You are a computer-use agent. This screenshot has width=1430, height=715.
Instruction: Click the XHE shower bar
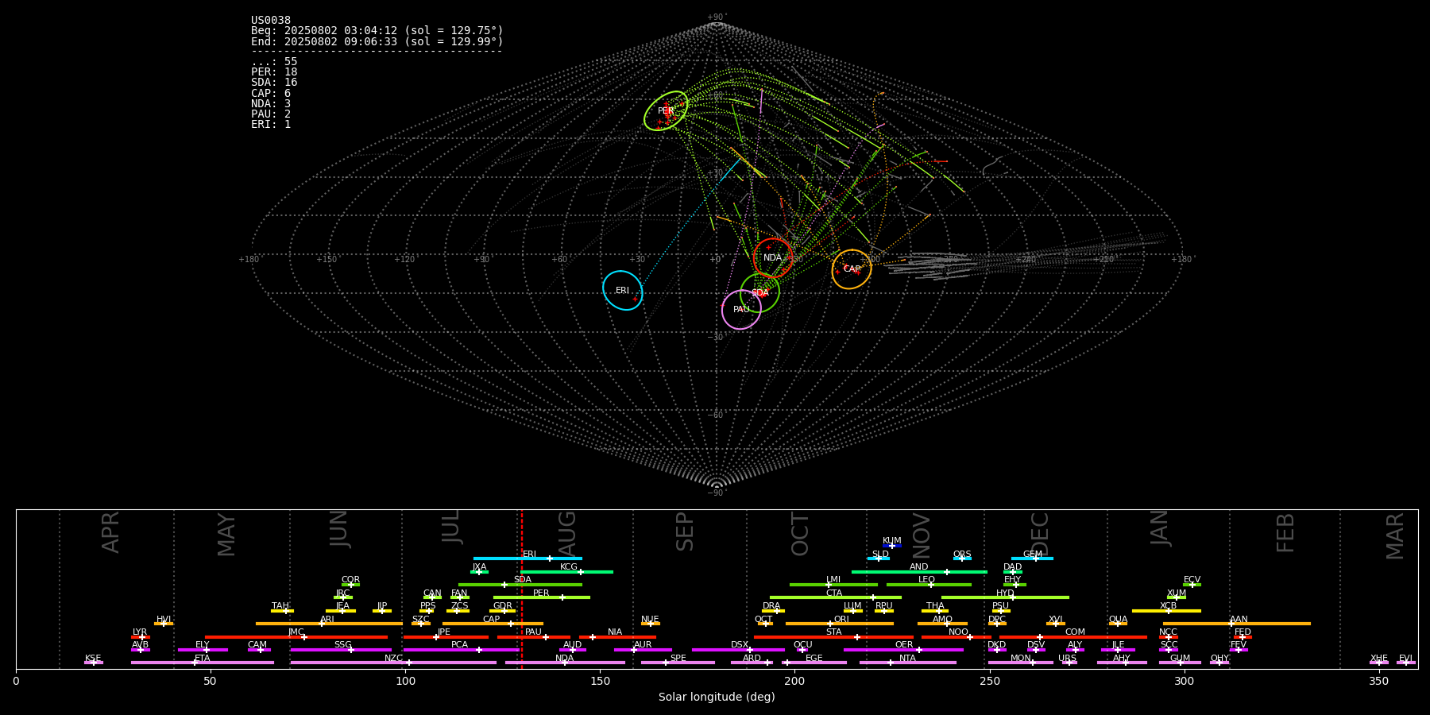tap(1379, 663)
